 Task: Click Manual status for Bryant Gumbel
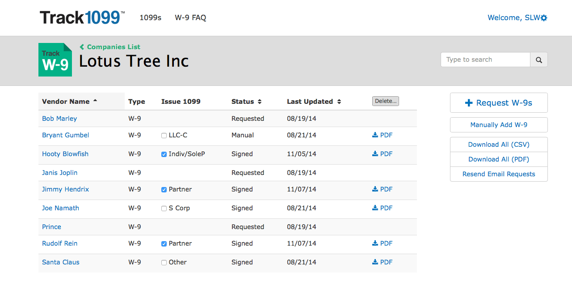(x=243, y=135)
